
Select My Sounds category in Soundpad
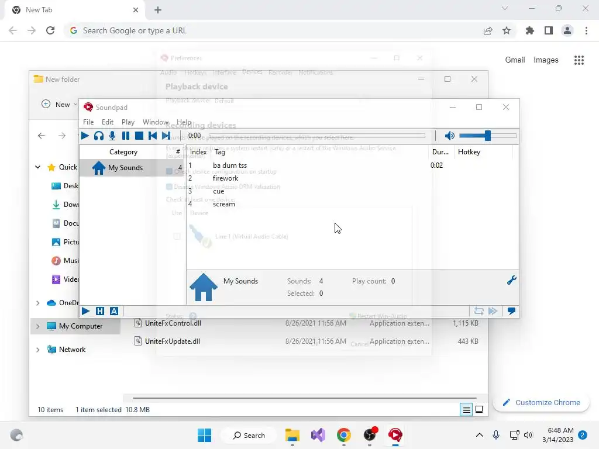132,168
